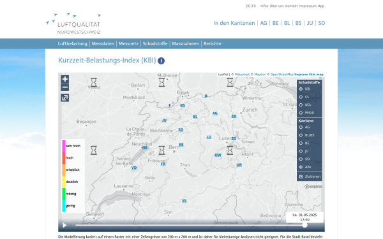
Task: Open the KBI info icon
Action: point(161,61)
